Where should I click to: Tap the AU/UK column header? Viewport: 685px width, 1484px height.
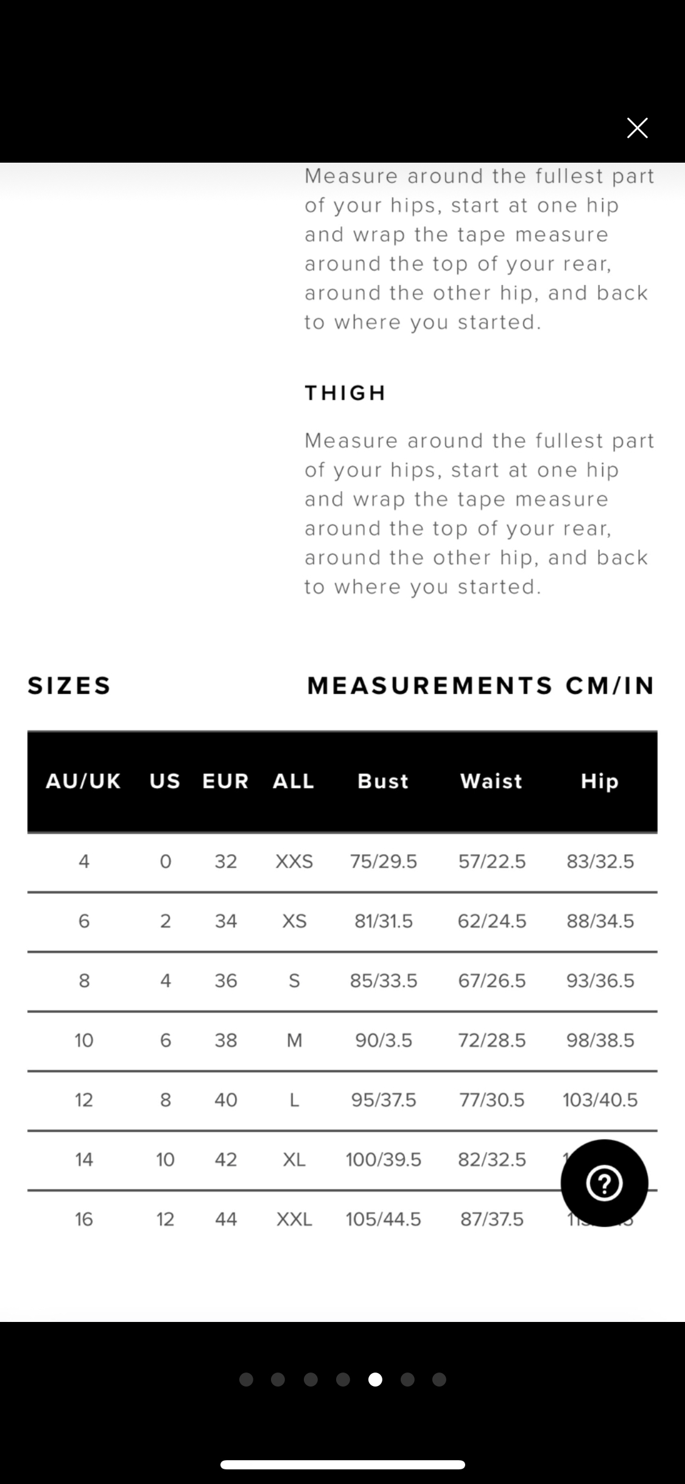83,781
